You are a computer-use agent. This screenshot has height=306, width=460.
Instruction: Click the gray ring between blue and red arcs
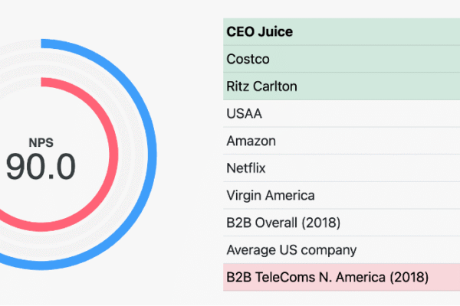(x=137, y=153)
